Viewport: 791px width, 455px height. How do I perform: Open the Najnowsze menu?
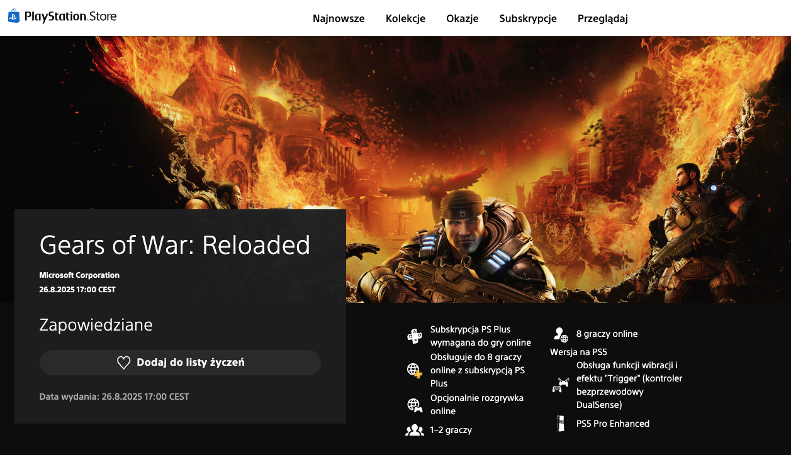[x=339, y=18]
